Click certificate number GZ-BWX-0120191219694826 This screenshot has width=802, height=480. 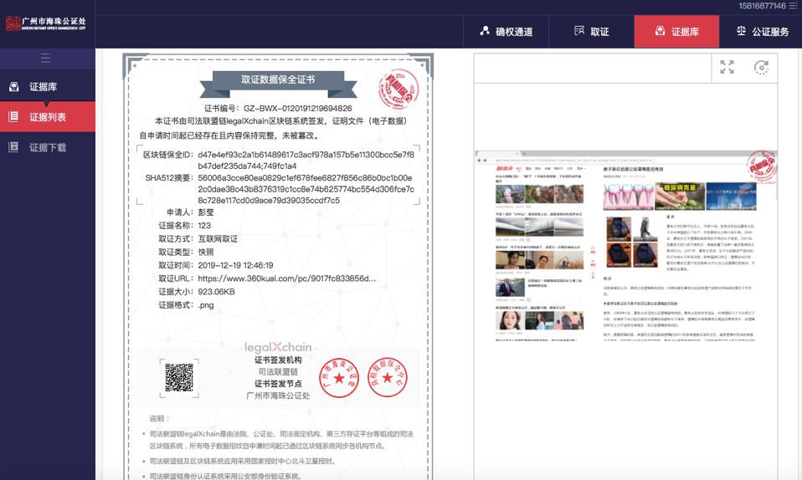coord(297,109)
